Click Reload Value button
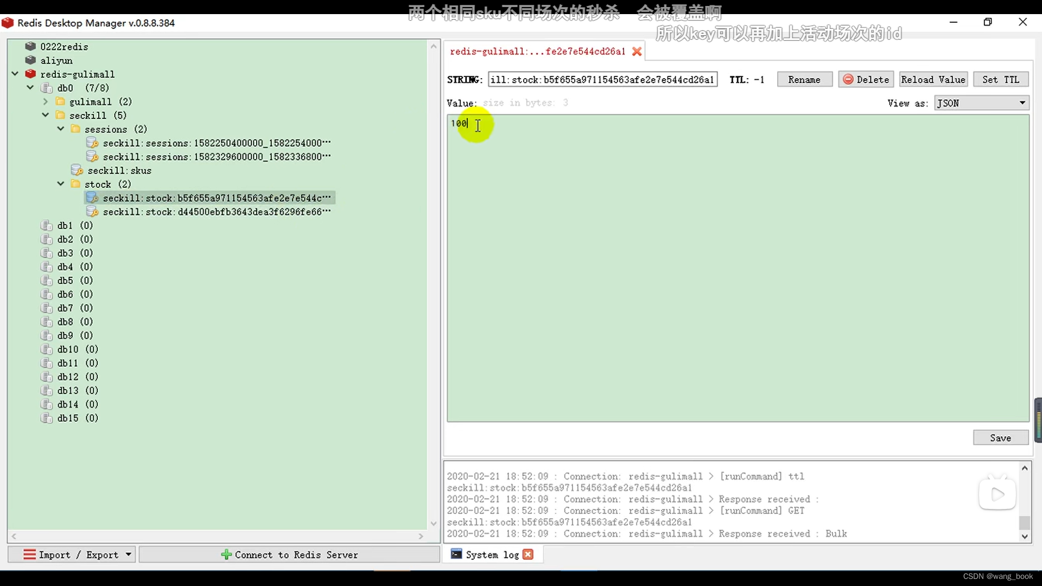Image resolution: width=1042 pixels, height=586 pixels. coord(933,80)
